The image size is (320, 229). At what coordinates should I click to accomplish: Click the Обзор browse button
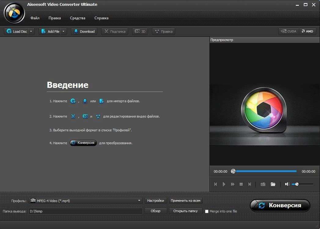coord(156,211)
